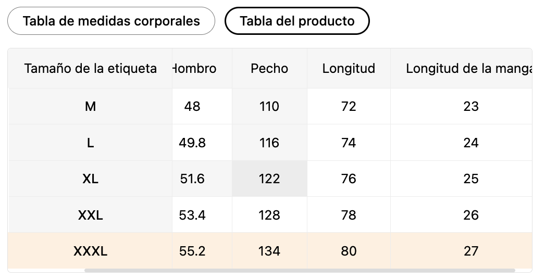The image size is (545, 279).
Task: Select the Tabla del producto tab
Action: pos(297,21)
